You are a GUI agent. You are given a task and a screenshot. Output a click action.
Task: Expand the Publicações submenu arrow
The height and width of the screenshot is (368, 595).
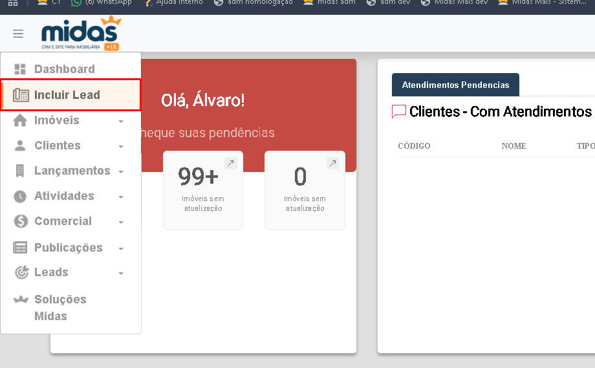[x=121, y=249]
